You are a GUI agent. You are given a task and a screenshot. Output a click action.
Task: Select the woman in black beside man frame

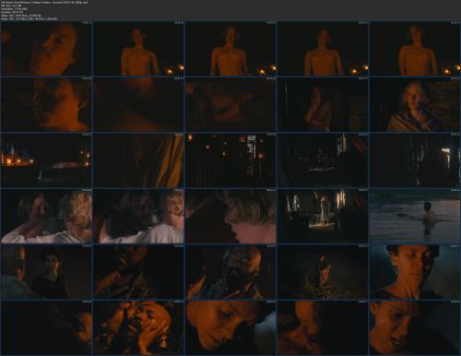46,272
